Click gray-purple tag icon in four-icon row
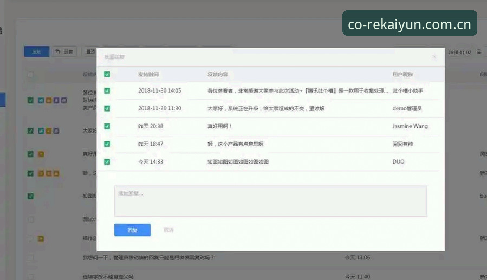487x280 pixels. 64,100
